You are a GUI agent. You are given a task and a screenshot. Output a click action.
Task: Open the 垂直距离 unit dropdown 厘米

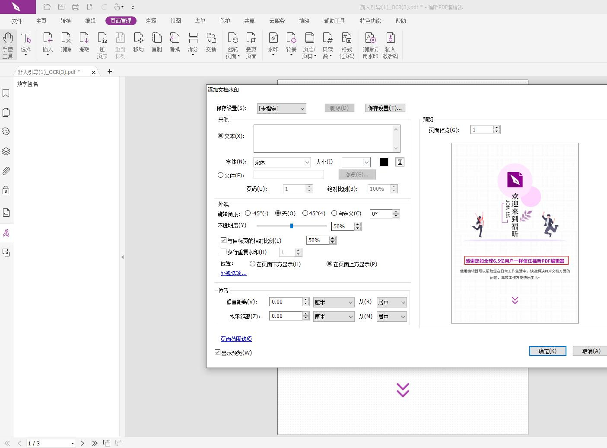coord(334,302)
